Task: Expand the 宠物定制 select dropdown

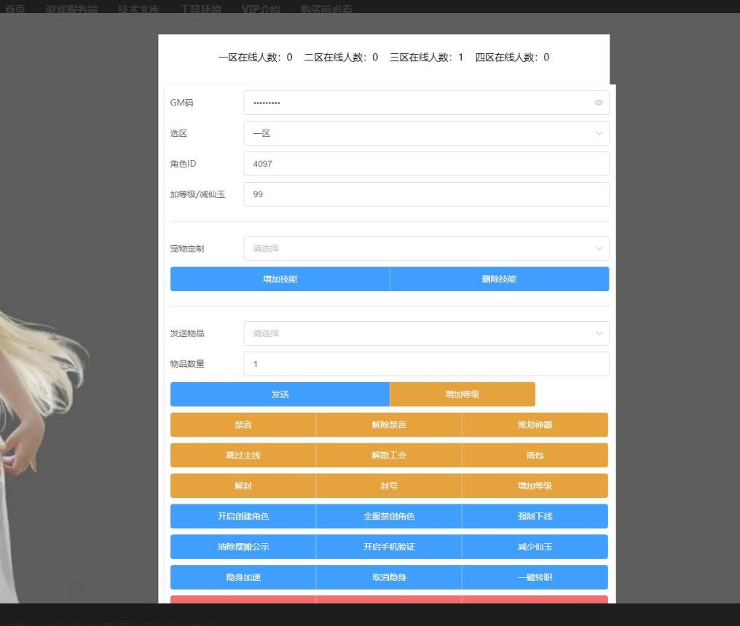Action: (x=426, y=249)
